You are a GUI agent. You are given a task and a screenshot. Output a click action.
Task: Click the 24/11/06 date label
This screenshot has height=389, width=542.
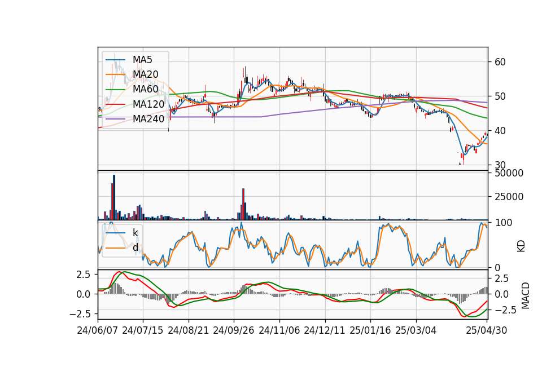(x=279, y=330)
